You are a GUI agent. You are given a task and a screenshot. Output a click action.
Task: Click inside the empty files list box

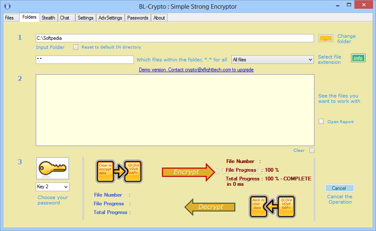(175, 110)
